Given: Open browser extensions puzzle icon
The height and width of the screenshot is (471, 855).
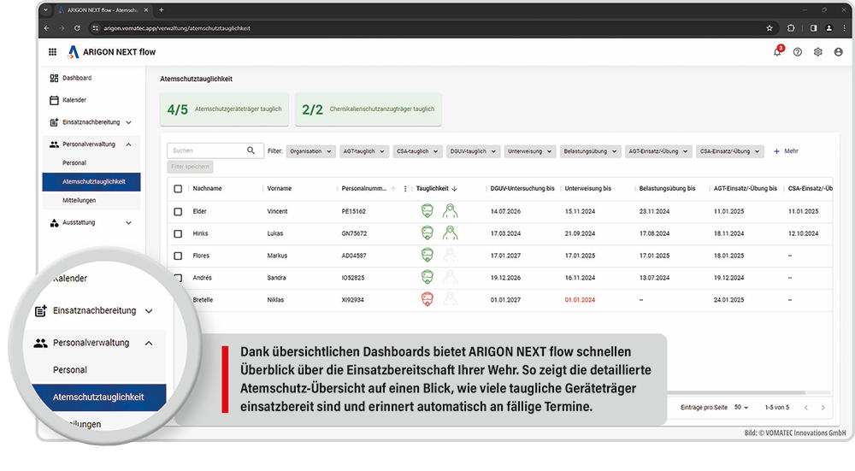Looking at the screenshot, I should pyautogui.click(x=791, y=28).
